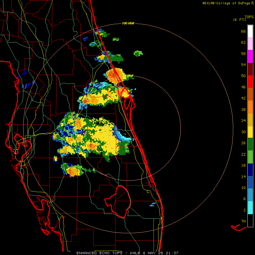The image size is (255, 255).
Task: Select the 26 value on the legend
Action: pyautogui.click(x=243, y=143)
